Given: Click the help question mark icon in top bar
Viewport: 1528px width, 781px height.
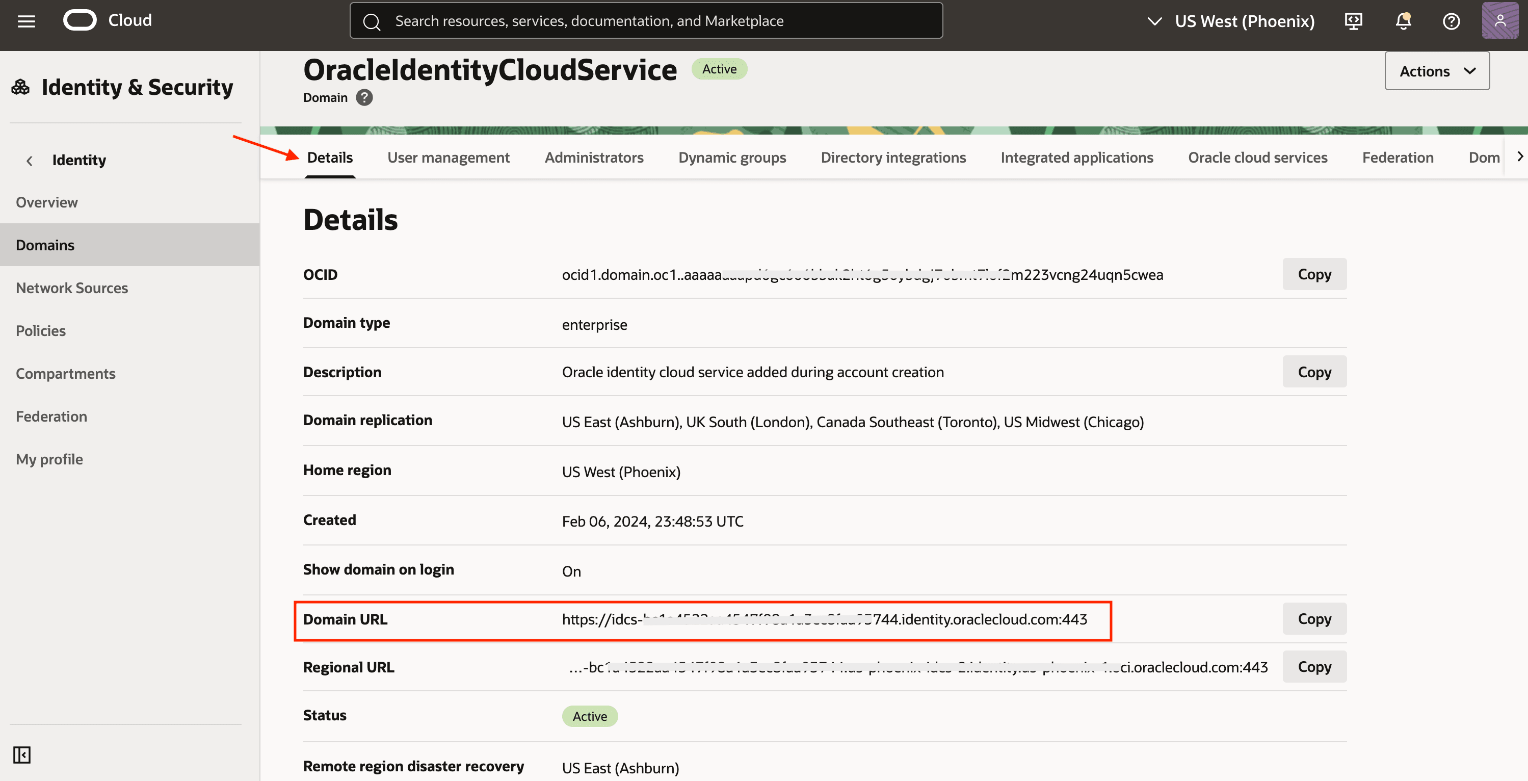Looking at the screenshot, I should click(x=1451, y=21).
